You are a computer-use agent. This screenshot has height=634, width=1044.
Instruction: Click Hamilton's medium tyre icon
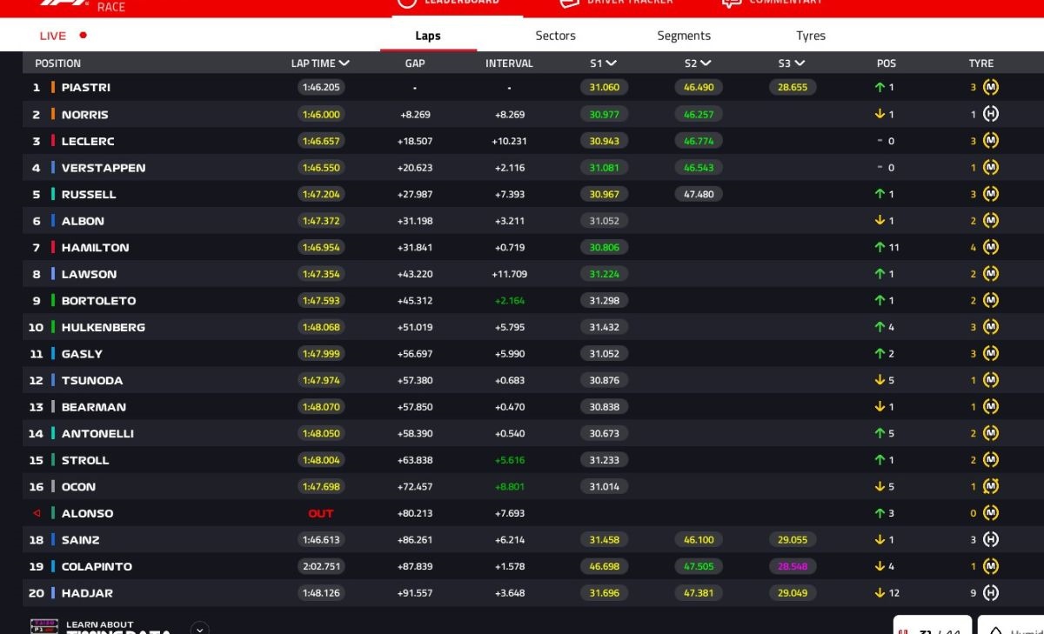pyautogui.click(x=990, y=247)
